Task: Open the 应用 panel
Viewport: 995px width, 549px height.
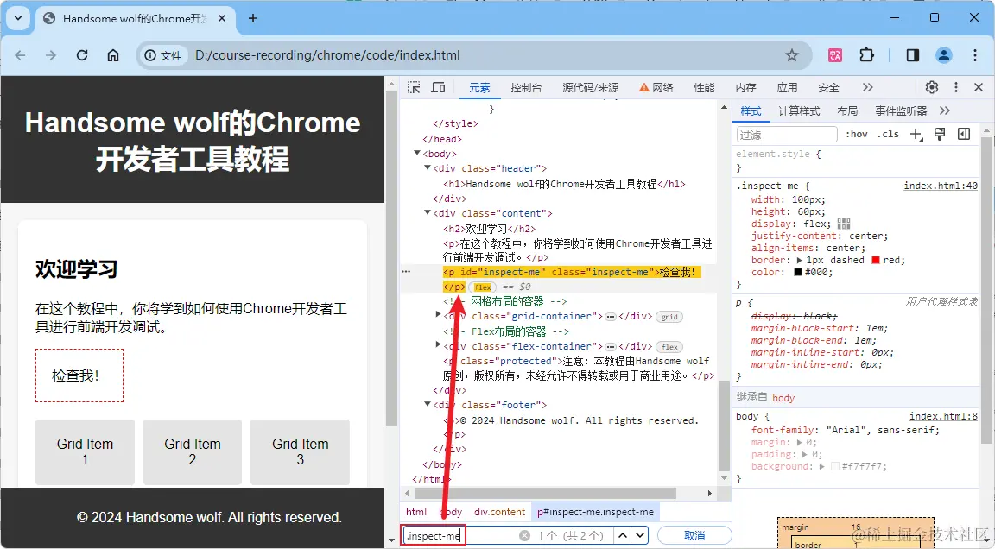Action: tap(787, 87)
